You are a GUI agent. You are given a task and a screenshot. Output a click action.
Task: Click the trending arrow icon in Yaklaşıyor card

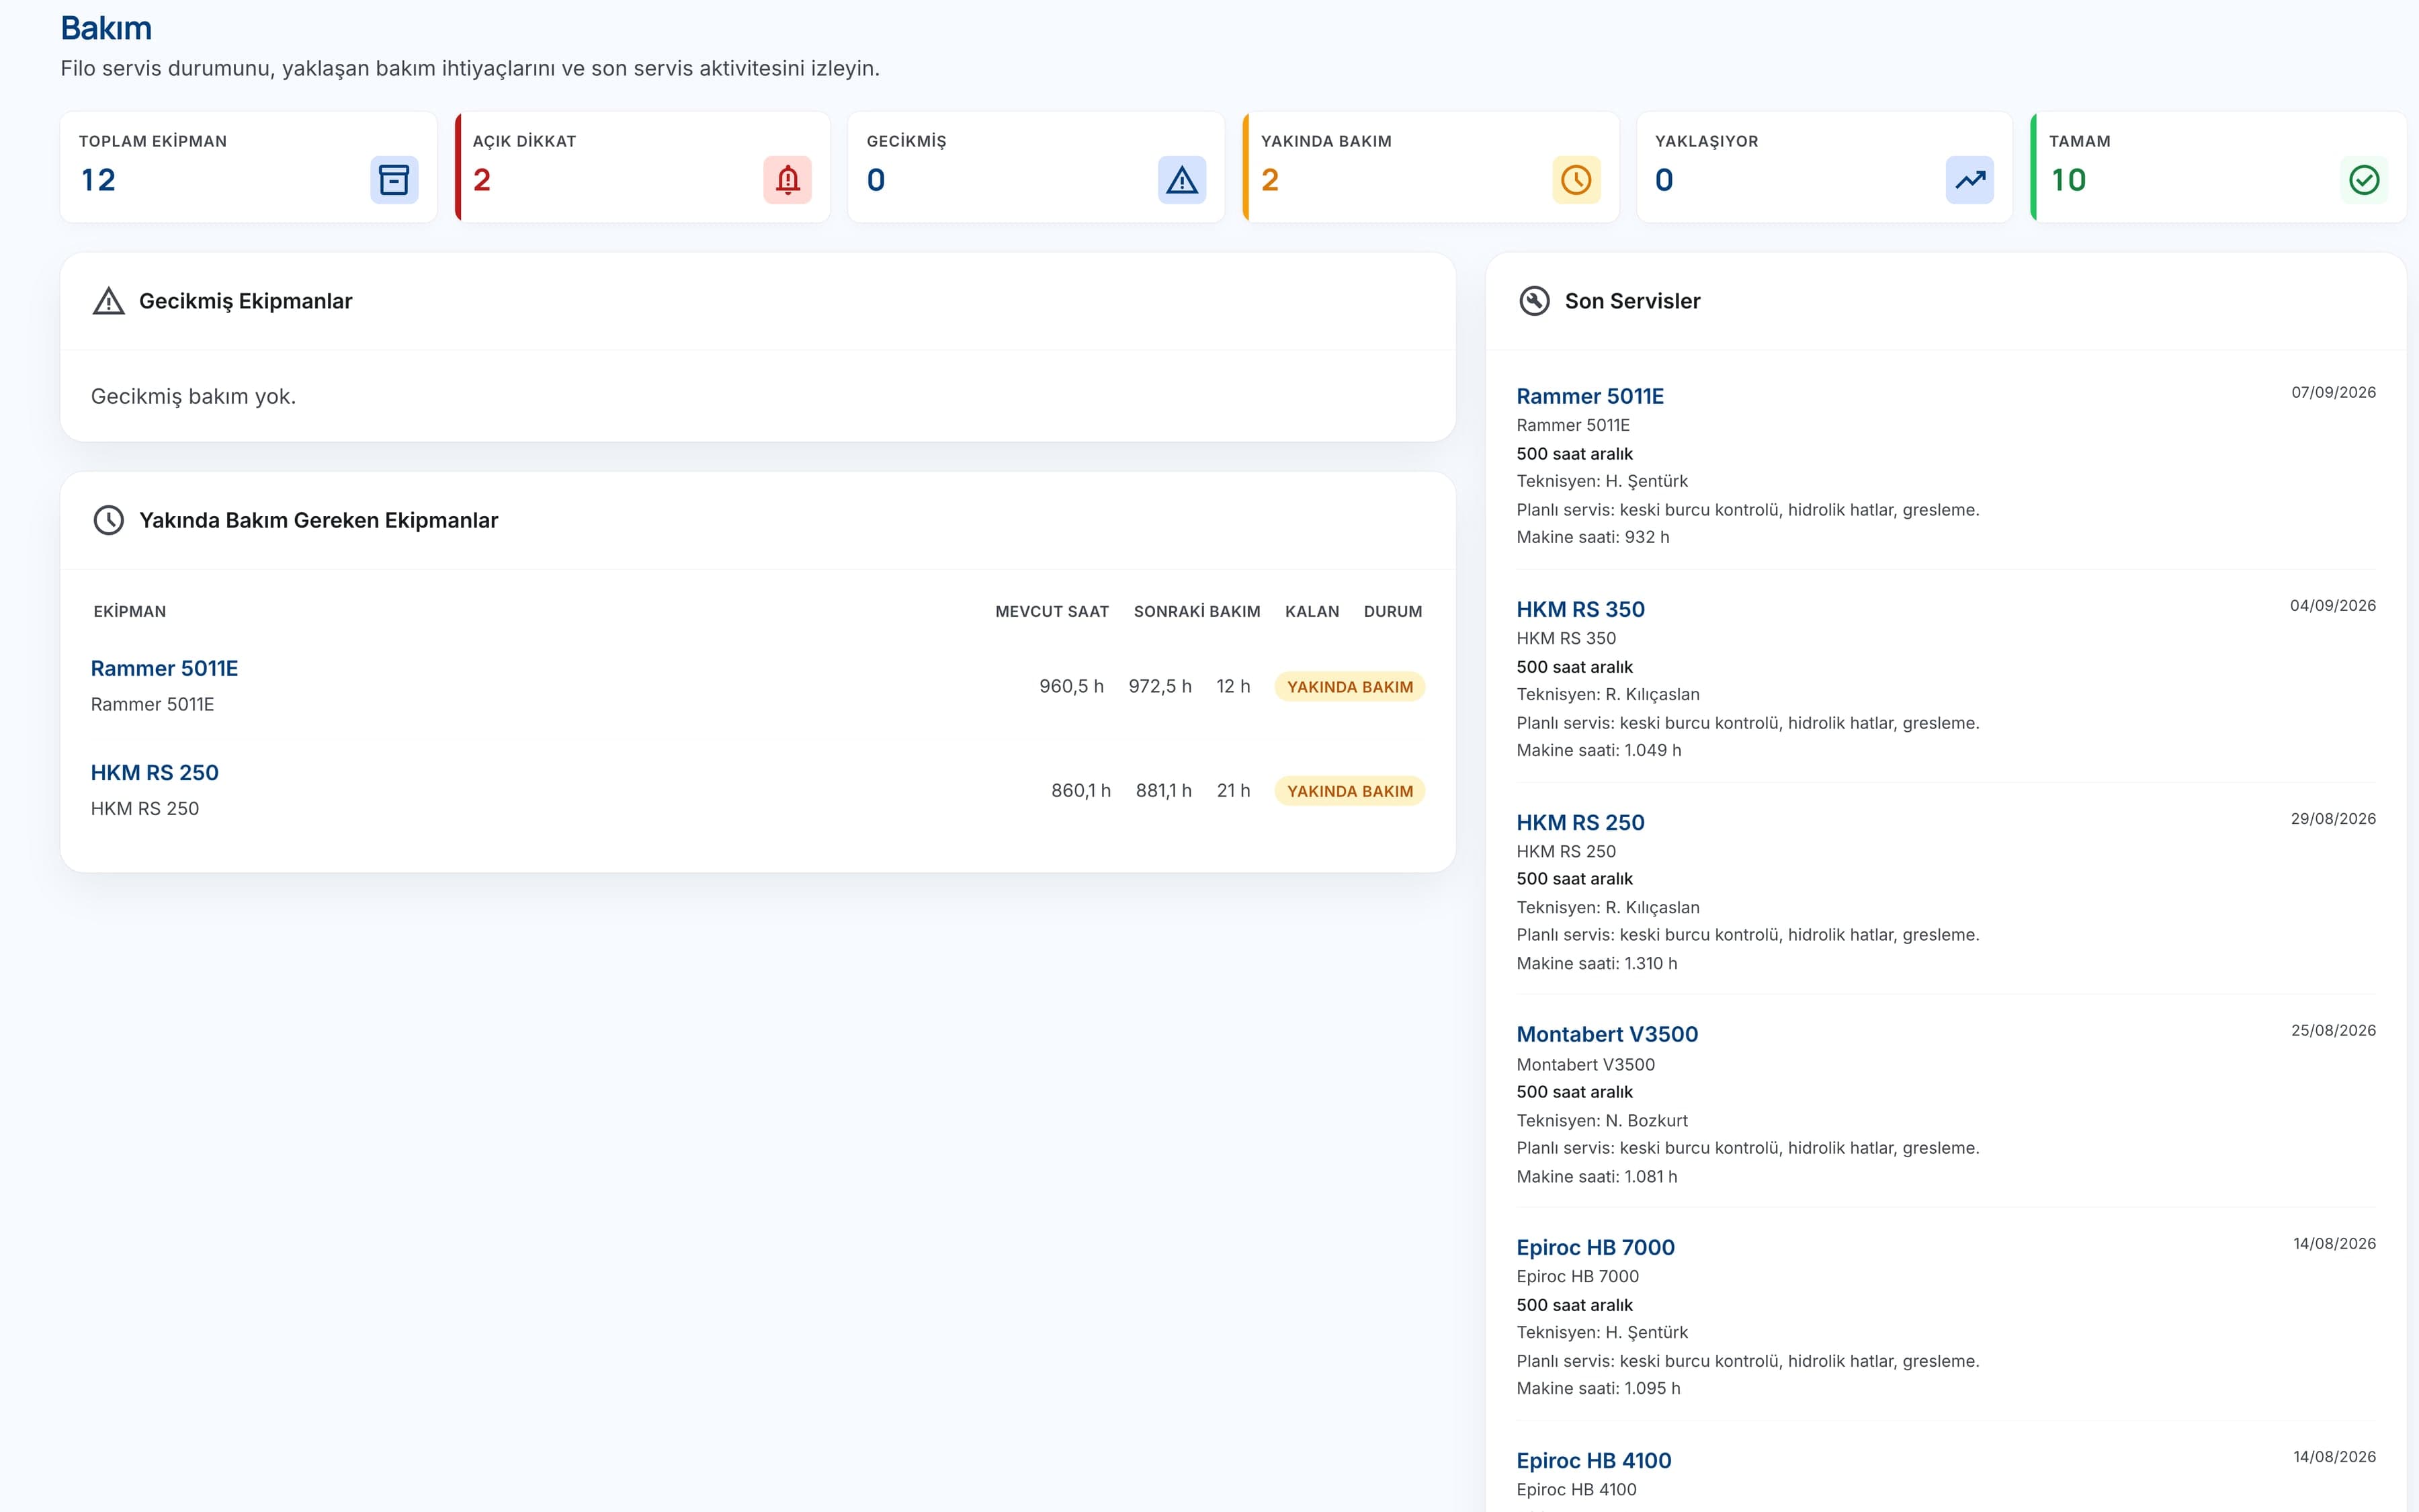point(1969,180)
